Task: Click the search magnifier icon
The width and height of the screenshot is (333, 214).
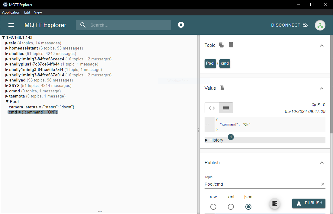Action: (x=83, y=25)
